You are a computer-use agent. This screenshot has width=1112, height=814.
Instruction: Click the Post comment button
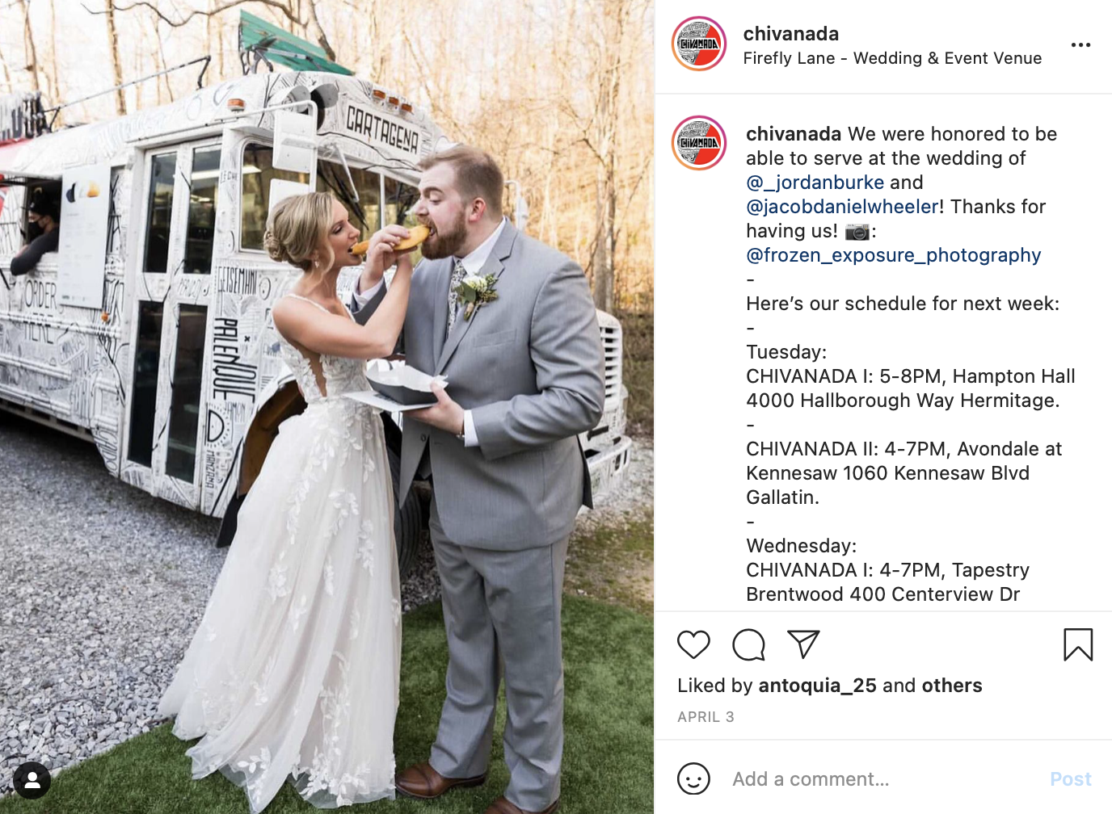tap(1070, 779)
